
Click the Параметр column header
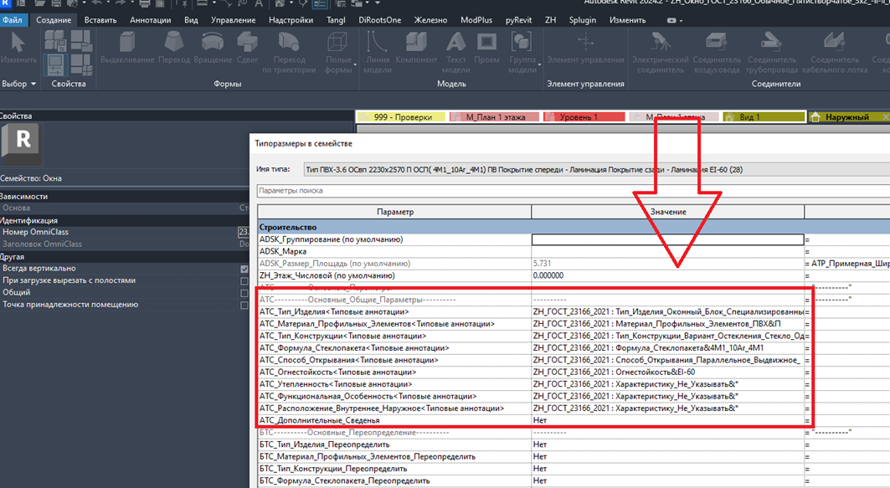pyautogui.click(x=394, y=212)
